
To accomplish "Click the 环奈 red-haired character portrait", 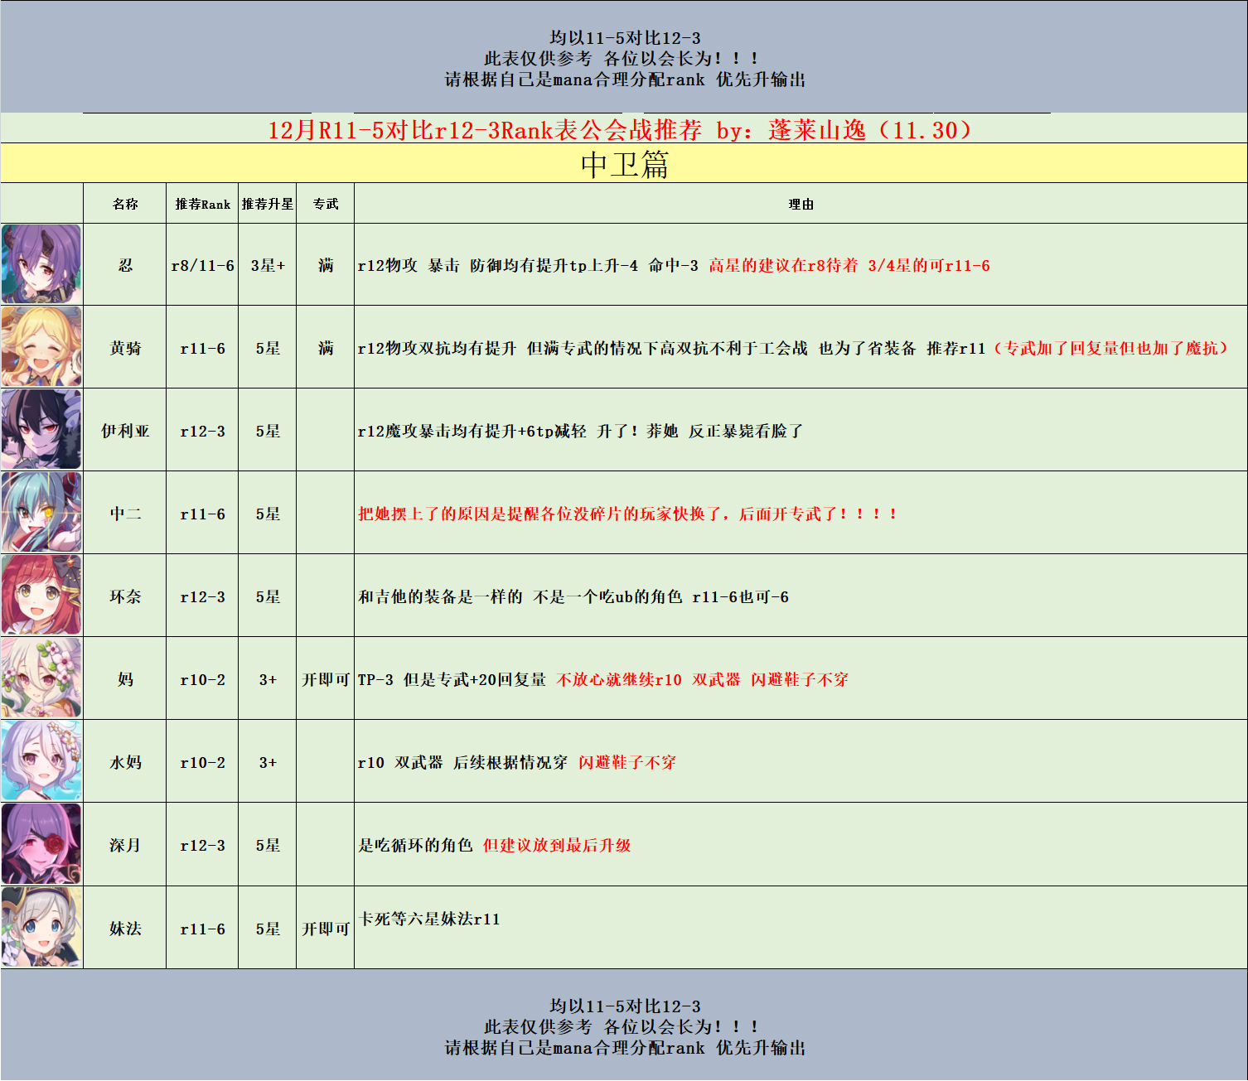I will [x=41, y=596].
